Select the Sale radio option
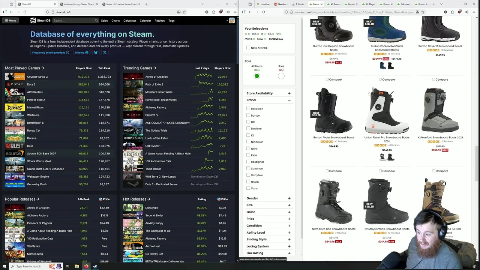480x270 pixels. pos(281,76)
